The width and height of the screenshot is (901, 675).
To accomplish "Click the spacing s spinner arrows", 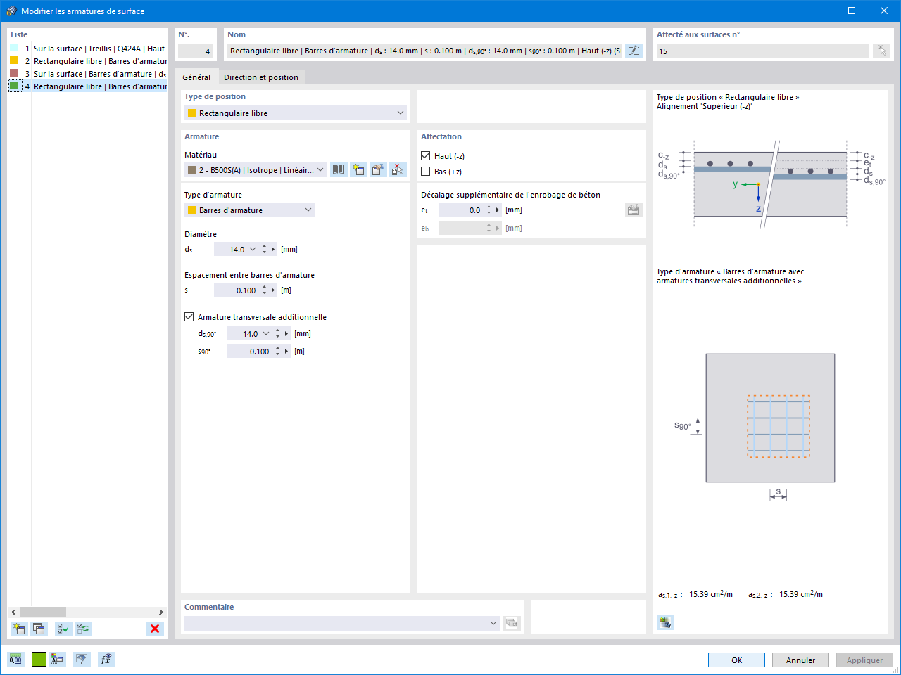I will tap(265, 290).
